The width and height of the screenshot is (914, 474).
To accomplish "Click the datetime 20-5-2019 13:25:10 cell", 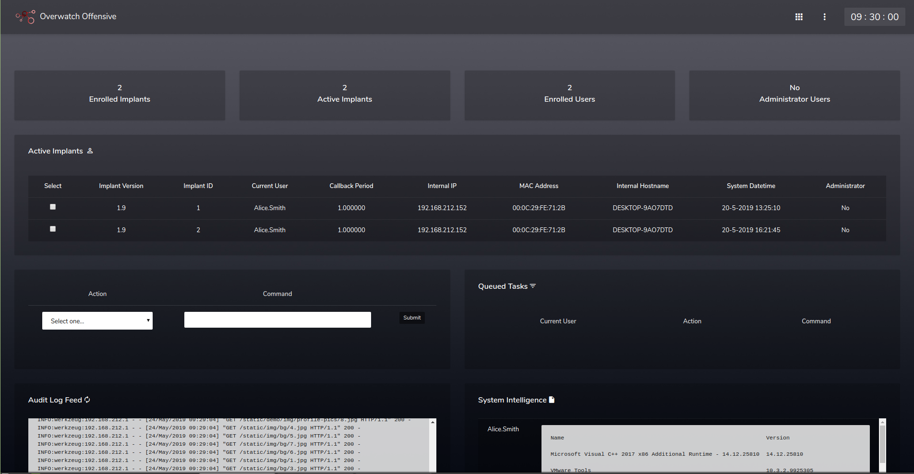I will 751,208.
